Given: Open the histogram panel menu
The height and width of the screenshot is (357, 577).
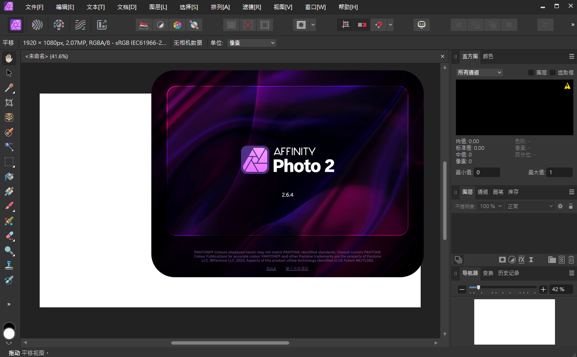Looking at the screenshot, I should [571, 56].
